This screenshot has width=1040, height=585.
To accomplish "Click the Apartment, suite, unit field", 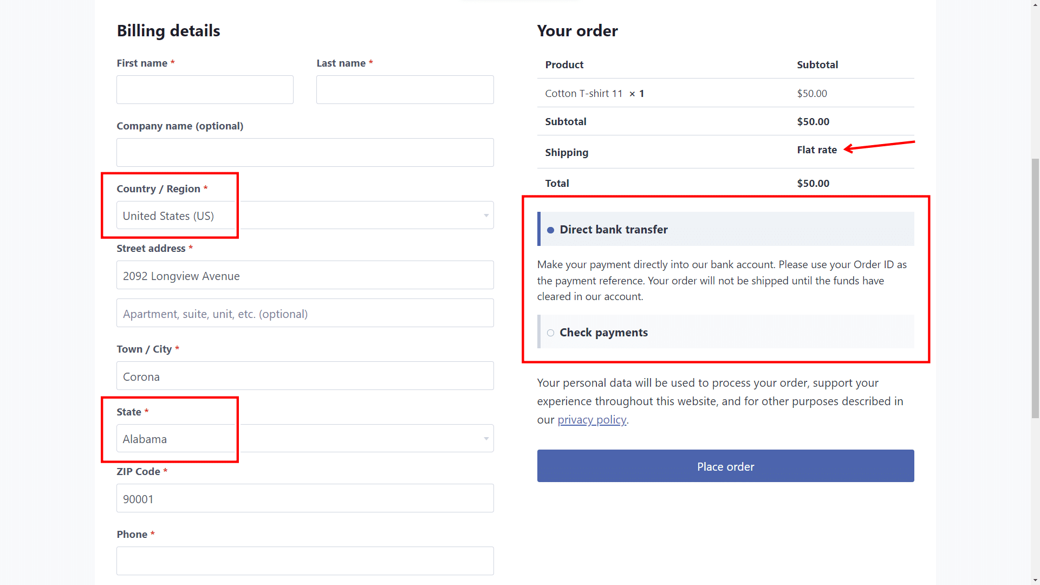I will click(x=305, y=313).
